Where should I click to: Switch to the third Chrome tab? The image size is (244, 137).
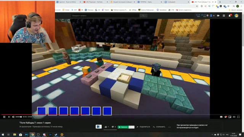(122, 2)
